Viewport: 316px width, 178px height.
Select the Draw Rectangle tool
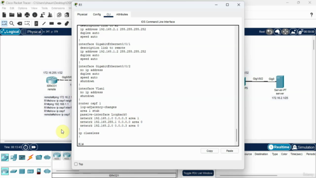point(51,23)
